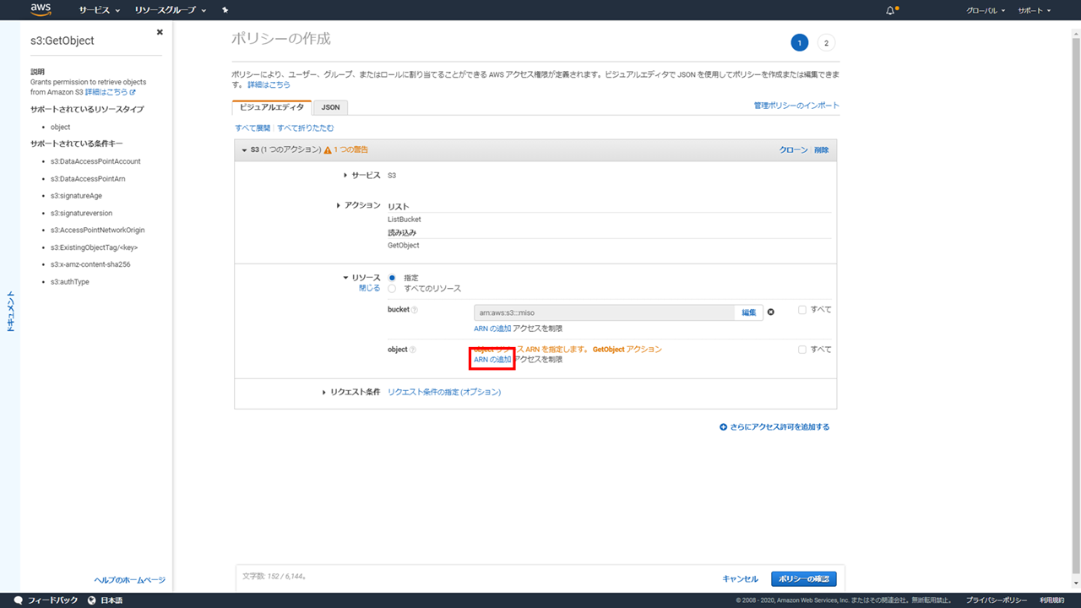The height and width of the screenshot is (608, 1081).
Task: Close the s3:GetObject help panel
Action: [x=160, y=32]
